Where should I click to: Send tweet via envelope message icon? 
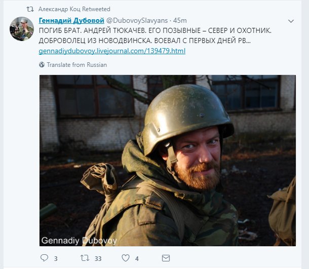point(165,258)
